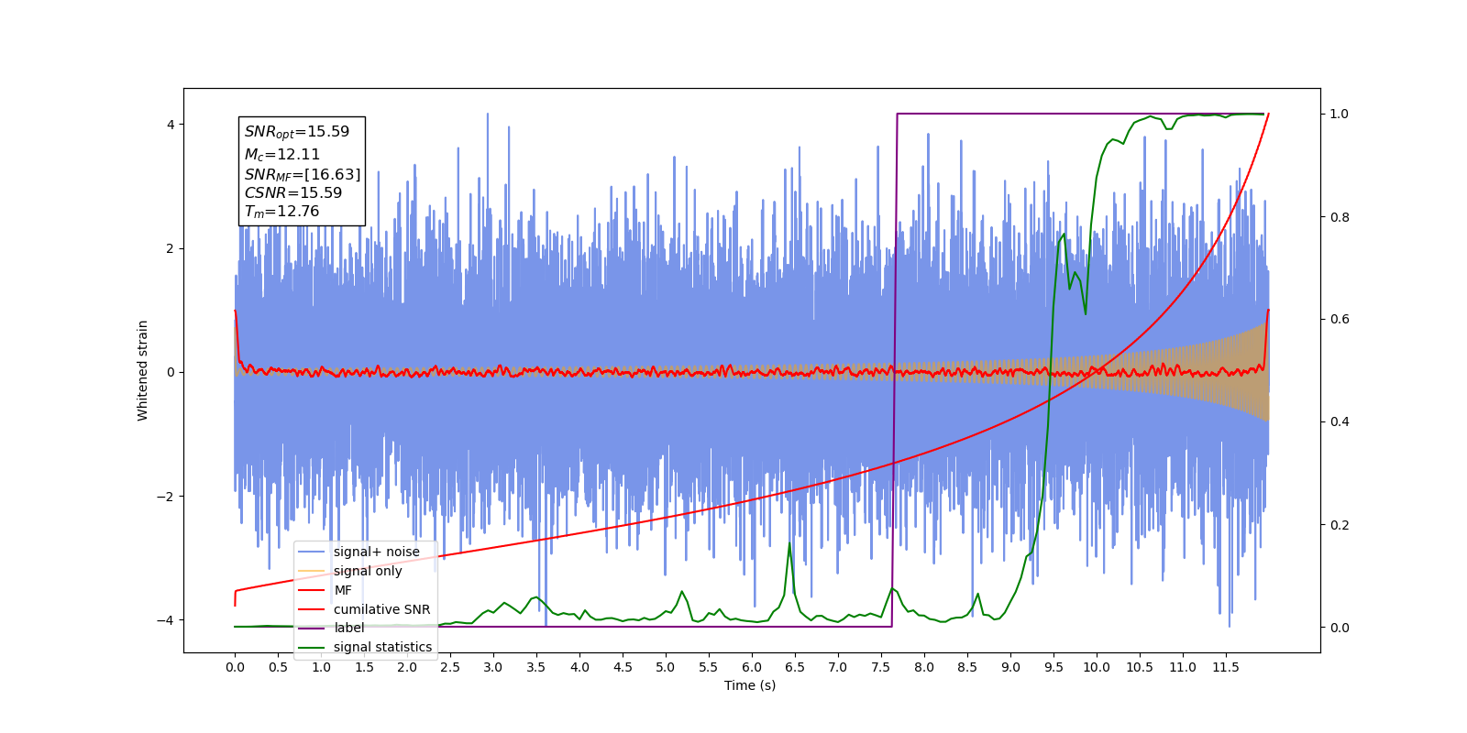The width and height of the screenshot is (1467, 733).
Task: Click the x-axis tick label 5.0
Action: point(666,667)
